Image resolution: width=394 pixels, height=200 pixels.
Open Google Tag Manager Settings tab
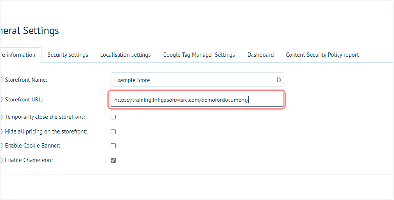[199, 55]
